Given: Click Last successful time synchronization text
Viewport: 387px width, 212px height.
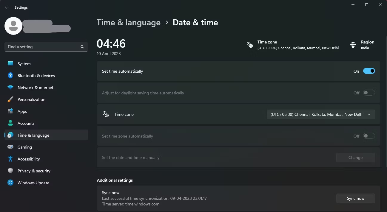Looking at the screenshot, I should tap(154, 198).
